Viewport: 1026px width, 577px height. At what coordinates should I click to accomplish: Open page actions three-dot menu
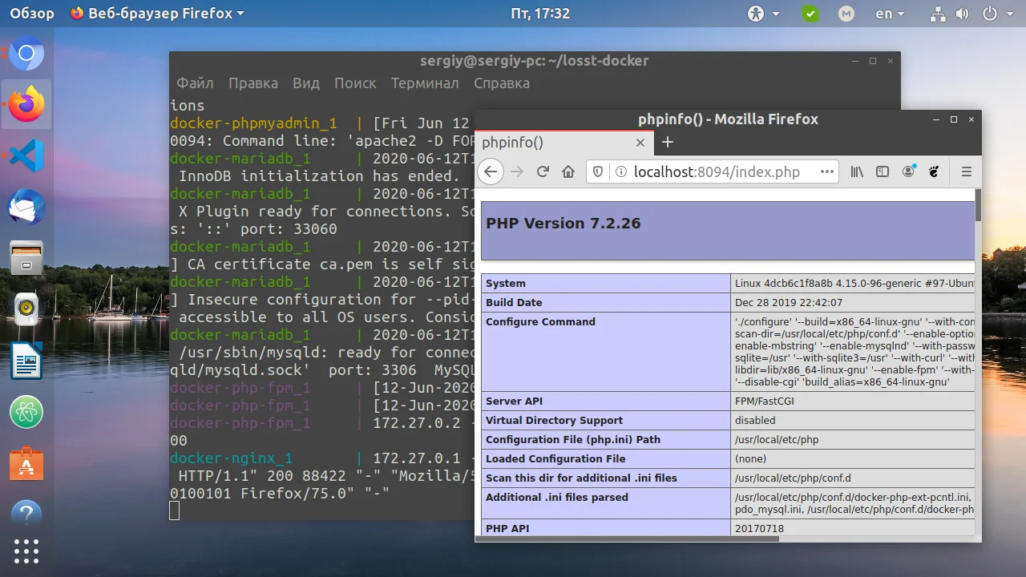click(827, 171)
